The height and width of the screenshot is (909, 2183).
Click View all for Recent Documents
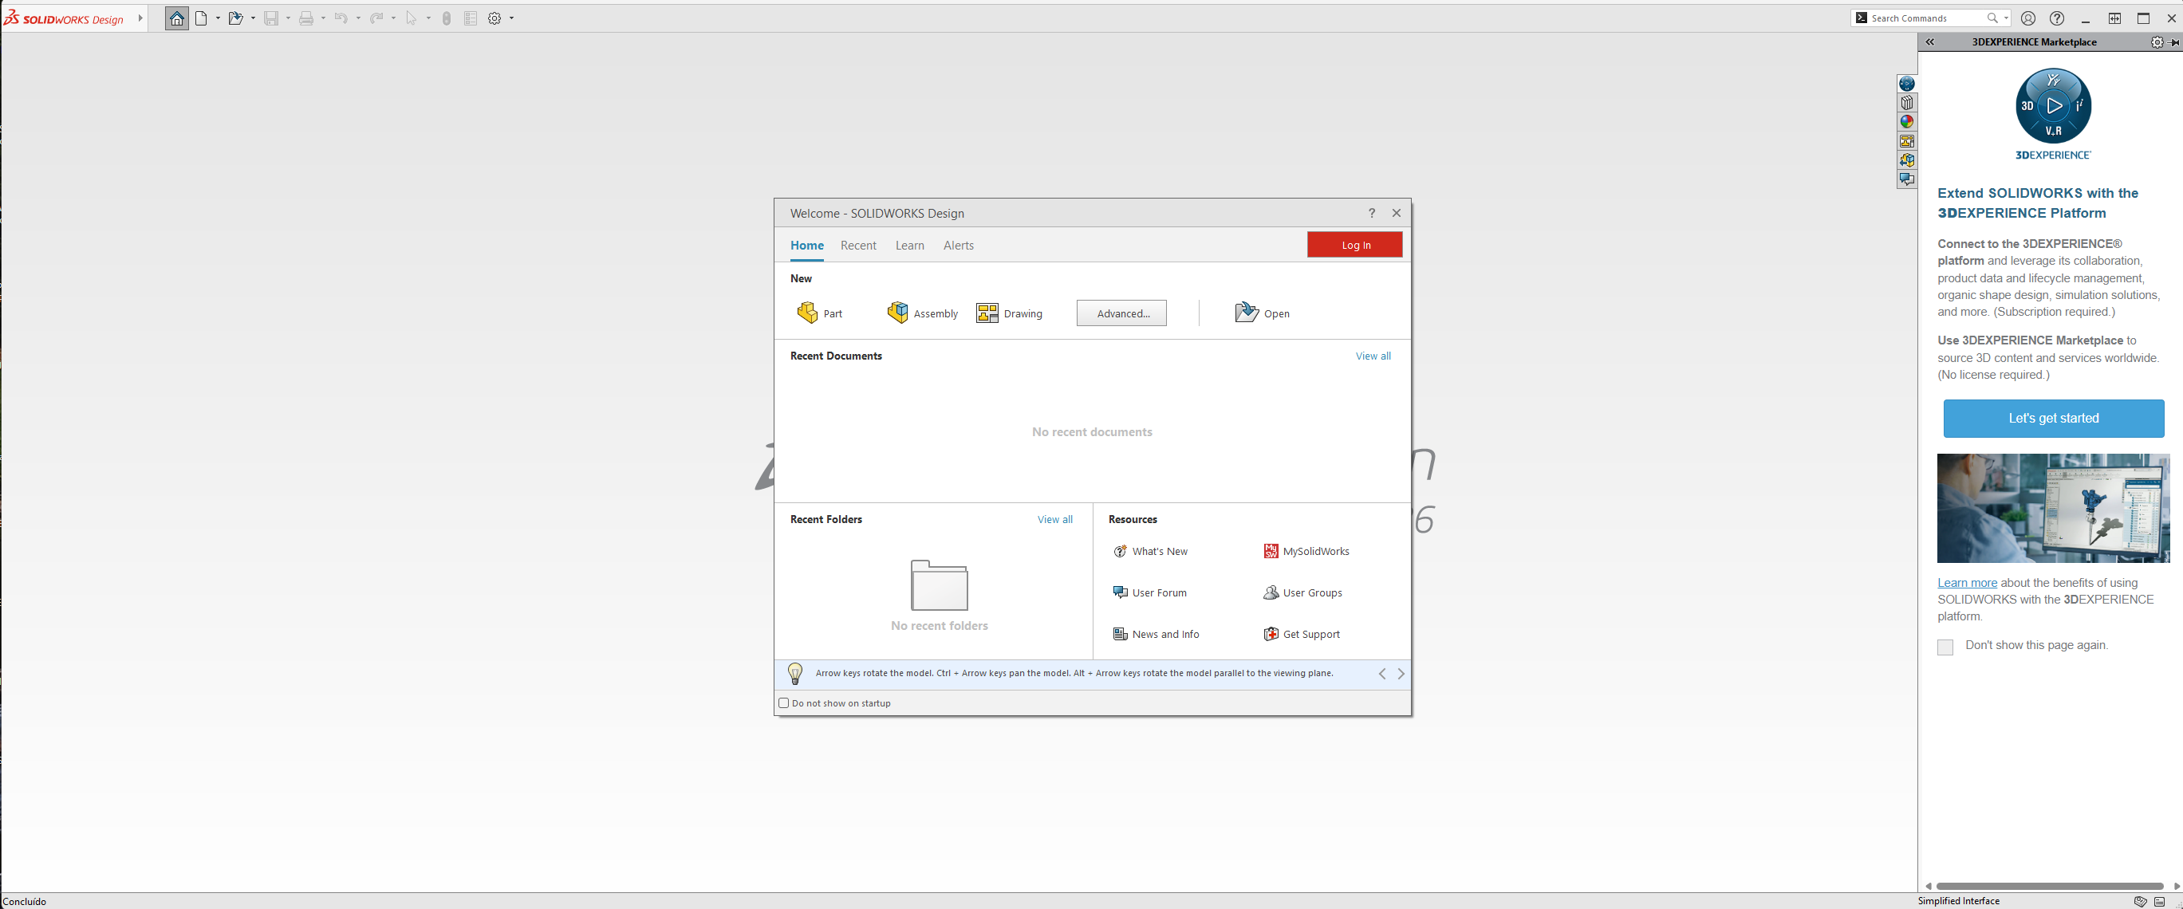[x=1373, y=356]
